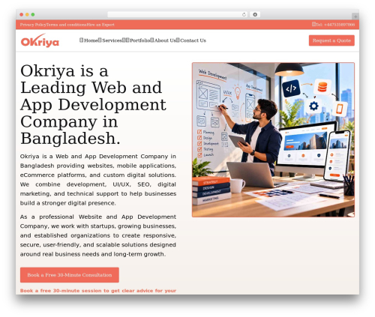Click Book a Free 30-Minute Consultation button
This screenshot has width=375, height=317.
tap(70, 275)
